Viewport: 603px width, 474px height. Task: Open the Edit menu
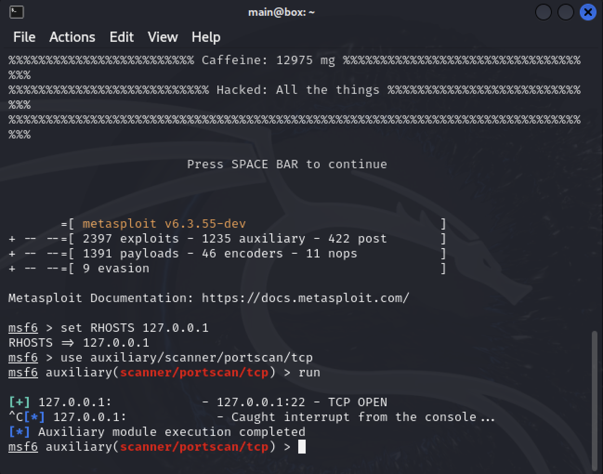pyautogui.click(x=122, y=37)
